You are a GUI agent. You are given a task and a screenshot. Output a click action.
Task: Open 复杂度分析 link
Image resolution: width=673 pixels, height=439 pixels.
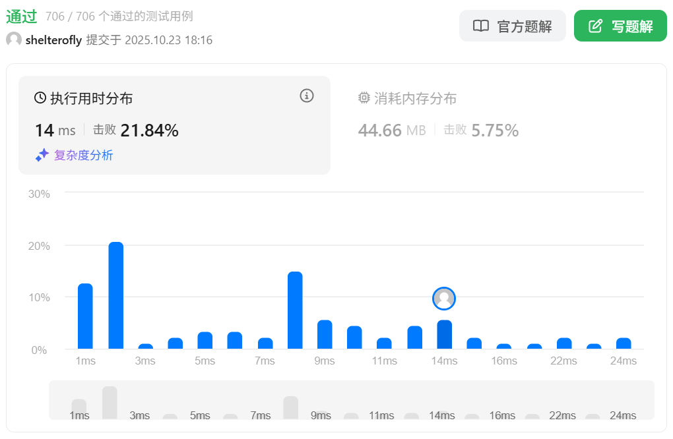click(83, 156)
